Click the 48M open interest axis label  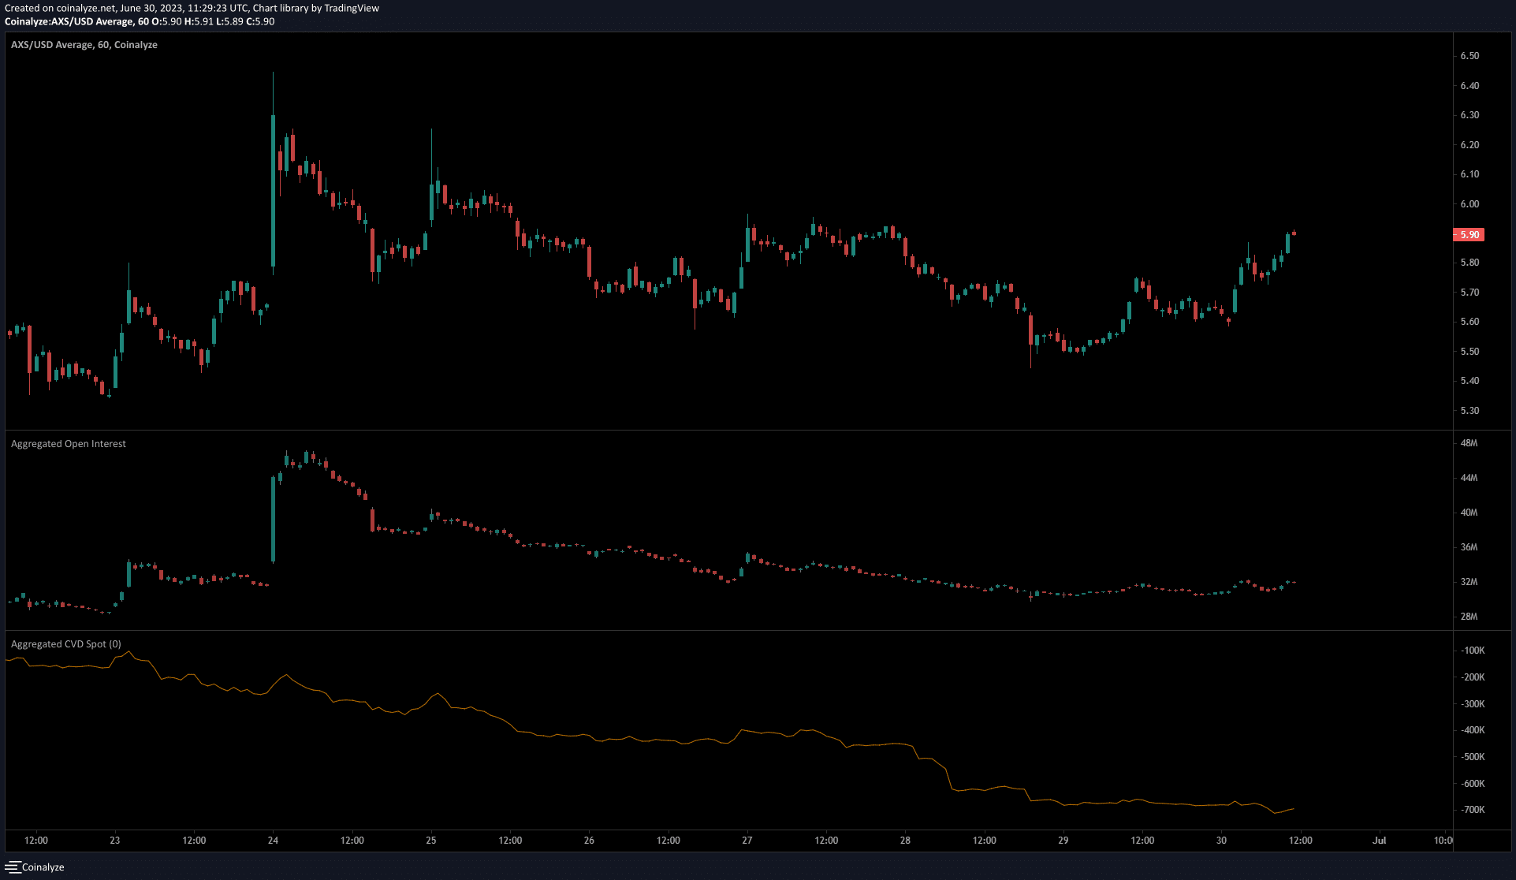[x=1469, y=443]
